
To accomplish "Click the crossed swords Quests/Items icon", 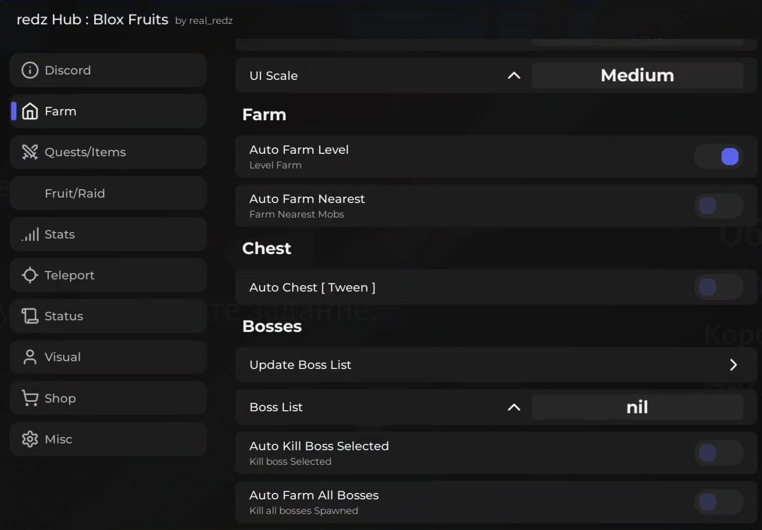I will [30, 152].
